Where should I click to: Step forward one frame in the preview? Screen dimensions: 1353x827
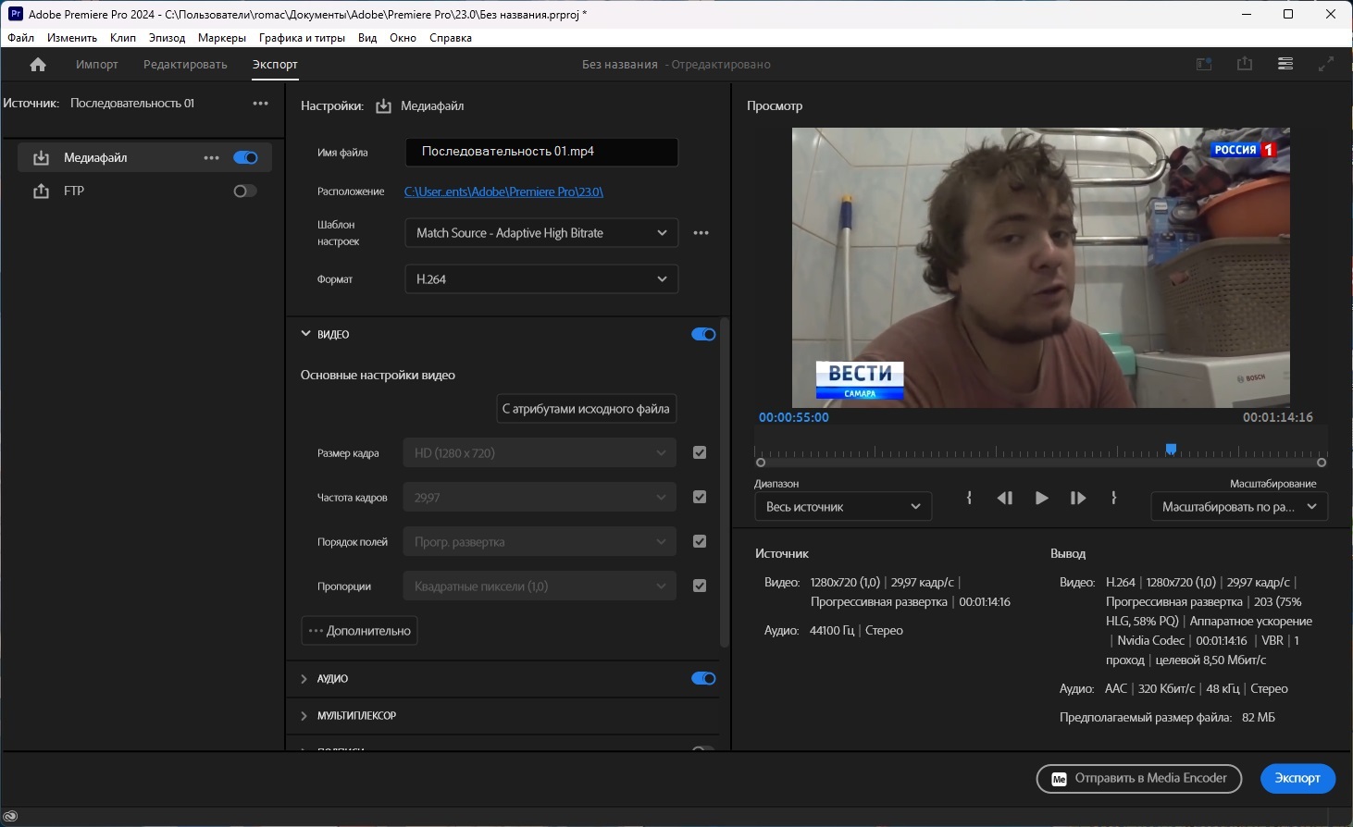coord(1078,498)
